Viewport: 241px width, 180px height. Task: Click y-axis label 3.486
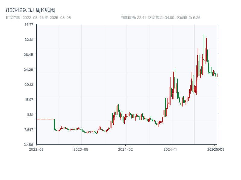click(x=28, y=145)
